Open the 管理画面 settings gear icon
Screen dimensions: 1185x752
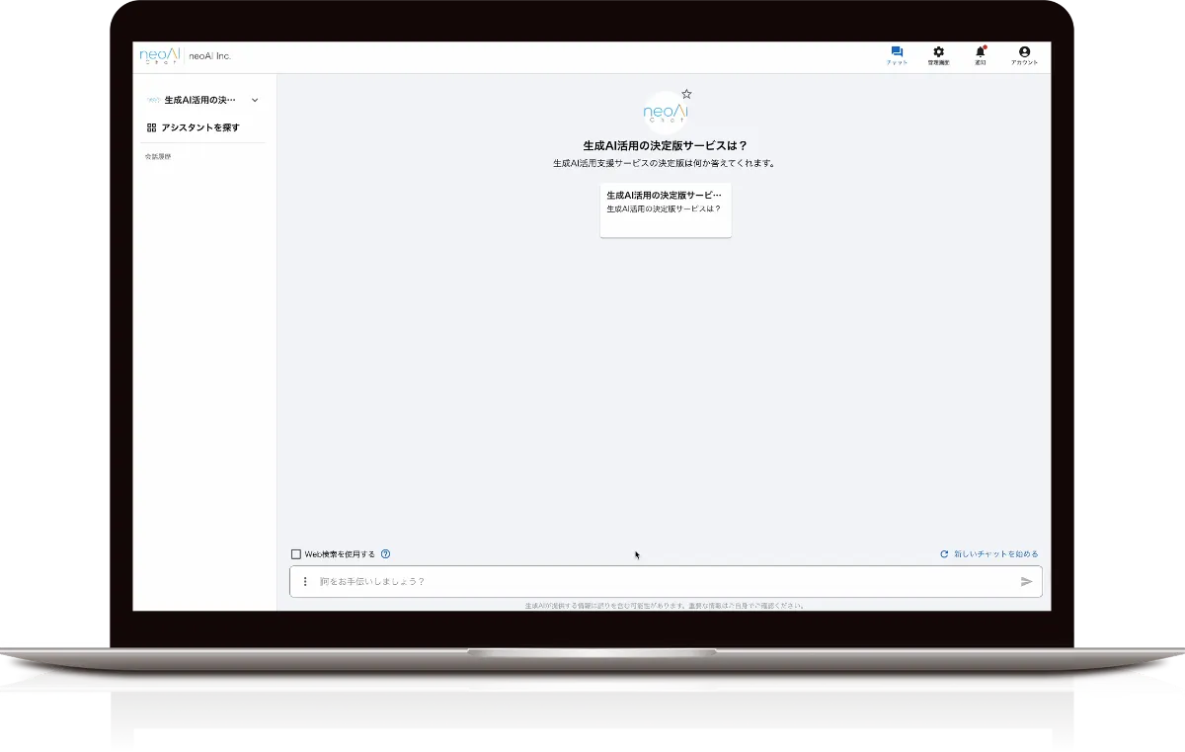(938, 51)
